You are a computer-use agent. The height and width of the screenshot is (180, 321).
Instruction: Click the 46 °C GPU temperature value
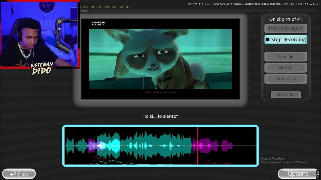point(229,4)
